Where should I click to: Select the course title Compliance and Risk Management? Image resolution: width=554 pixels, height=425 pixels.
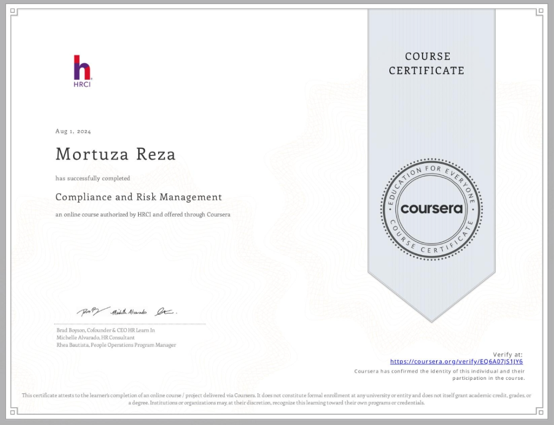point(138,197)
